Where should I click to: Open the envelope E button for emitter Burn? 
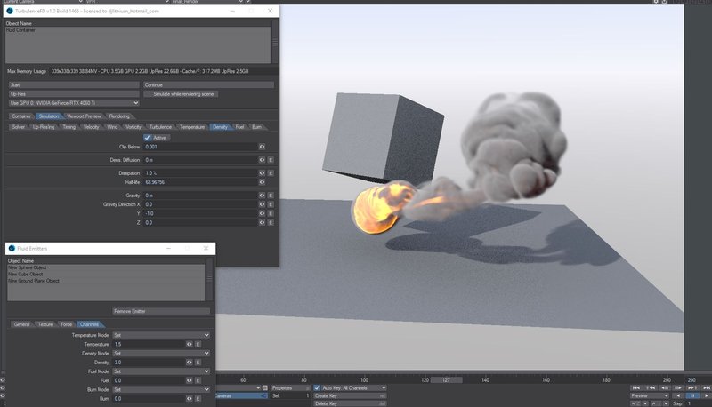click(198, 399)
